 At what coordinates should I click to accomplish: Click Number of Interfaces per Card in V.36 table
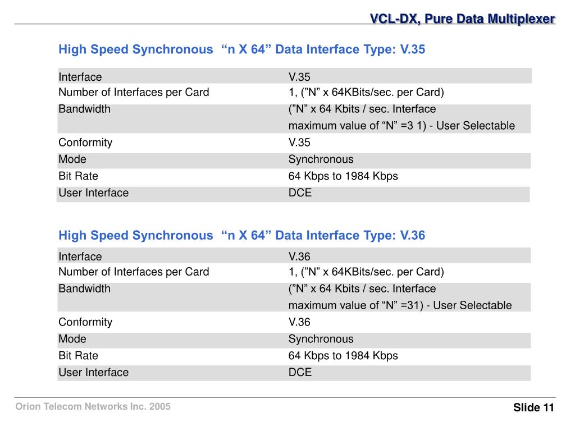134,272
